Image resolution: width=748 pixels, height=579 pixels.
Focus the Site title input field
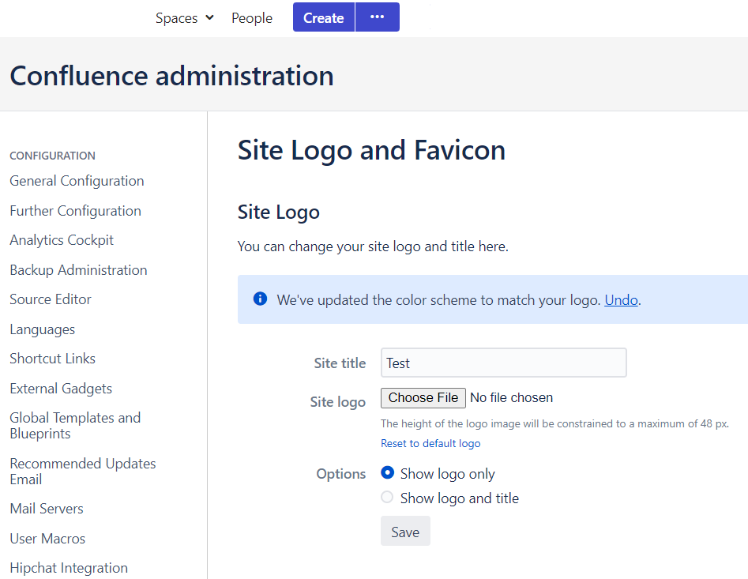[x=503, y=363]
